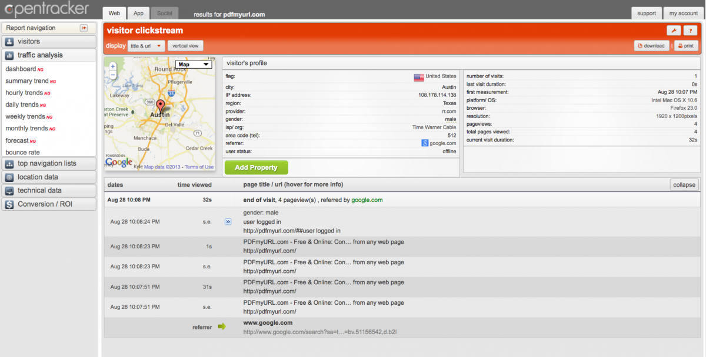Click the vertical view button
The width and height of the screenshot is (706, 357).
(185, 45)
